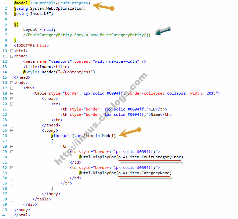Viewport: 238px width, 219px height.
Task: Click the </html> closing tag
Action: 22,215
